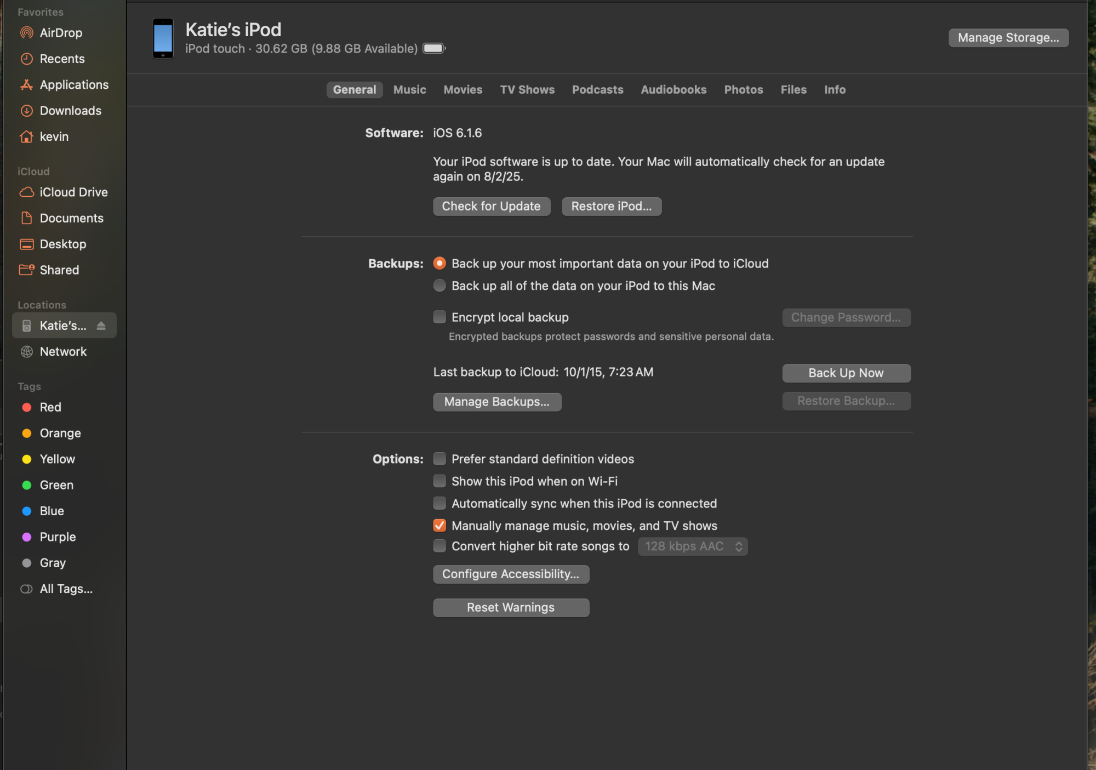
Task: Switch to the Music tab
Action: pos(409,89)
